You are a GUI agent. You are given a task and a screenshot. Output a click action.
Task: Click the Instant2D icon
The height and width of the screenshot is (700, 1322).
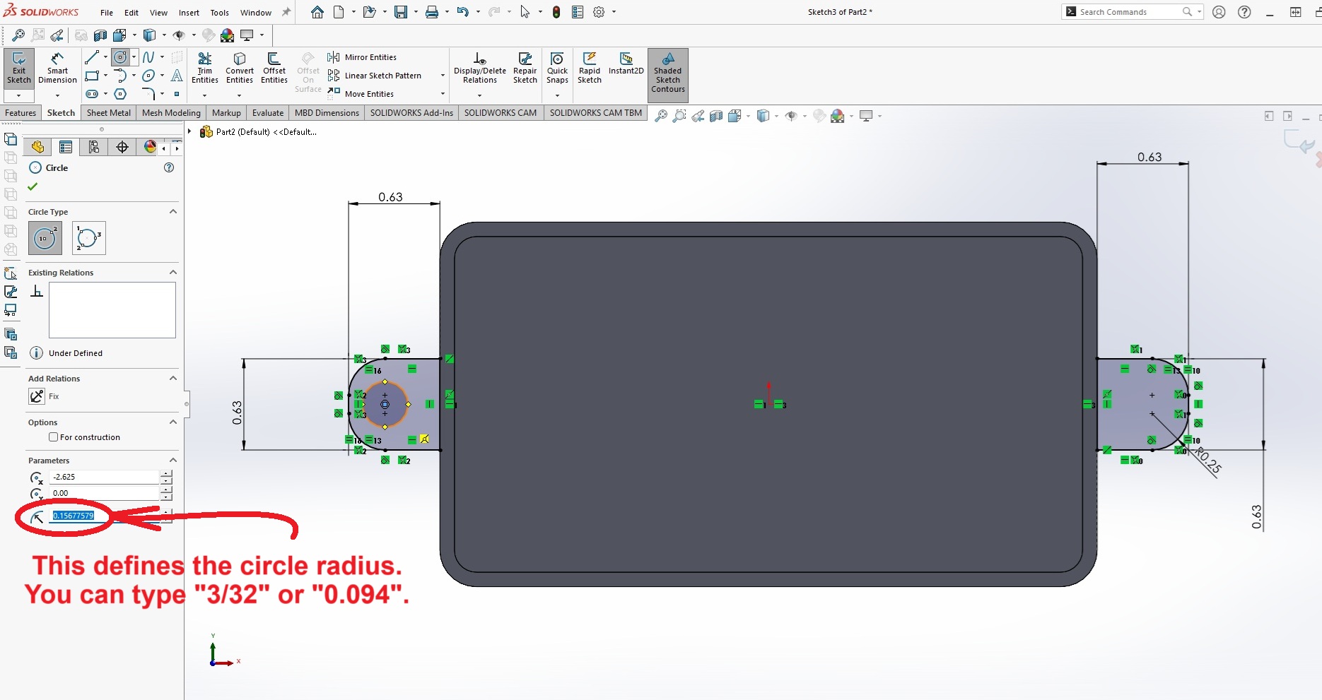tap(626, 64)
